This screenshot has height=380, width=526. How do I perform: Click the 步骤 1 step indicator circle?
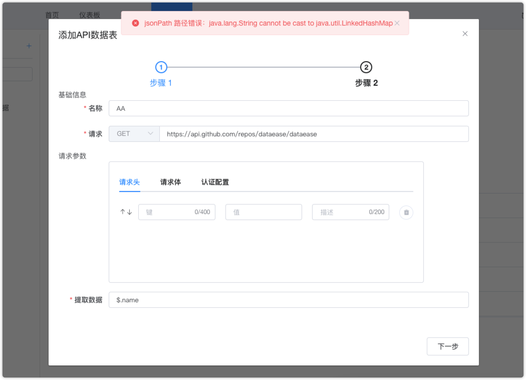tap(161, 67)
